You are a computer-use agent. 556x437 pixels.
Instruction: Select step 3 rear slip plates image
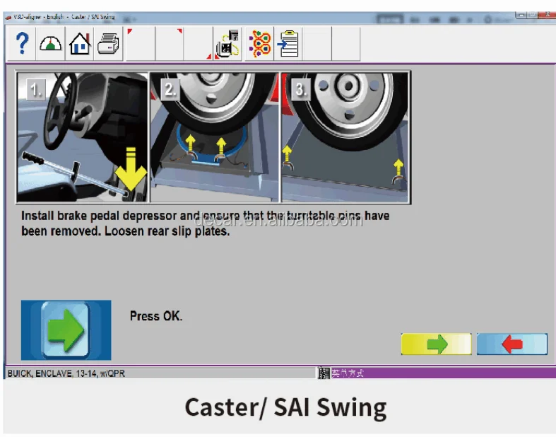tap(345, 137)
